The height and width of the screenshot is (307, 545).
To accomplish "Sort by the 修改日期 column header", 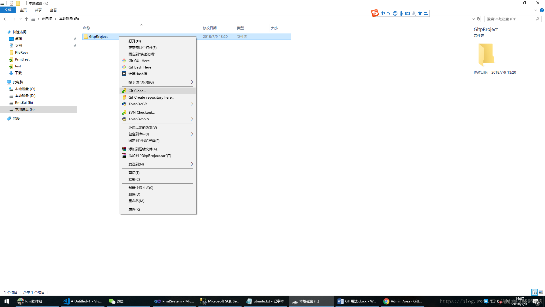I will [210, 28].
